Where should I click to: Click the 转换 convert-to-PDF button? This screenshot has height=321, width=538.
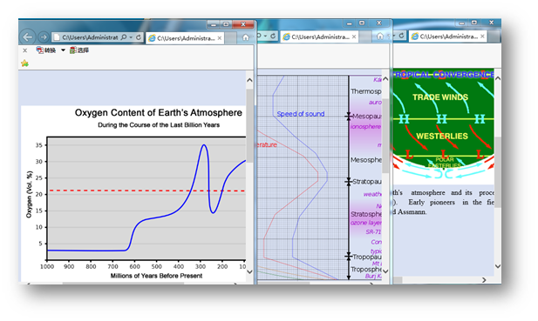tap(46, 50)
